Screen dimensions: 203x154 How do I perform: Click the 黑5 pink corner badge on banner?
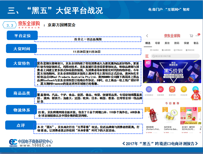tap(148, 63)
